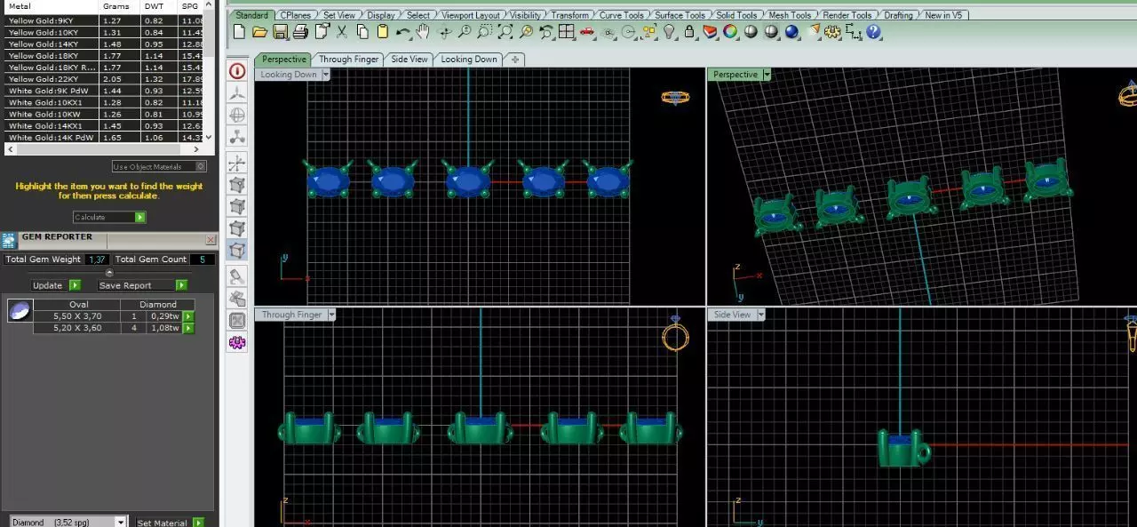
Task: Open the Surface Tools toolbar tab
Action: 680,15
